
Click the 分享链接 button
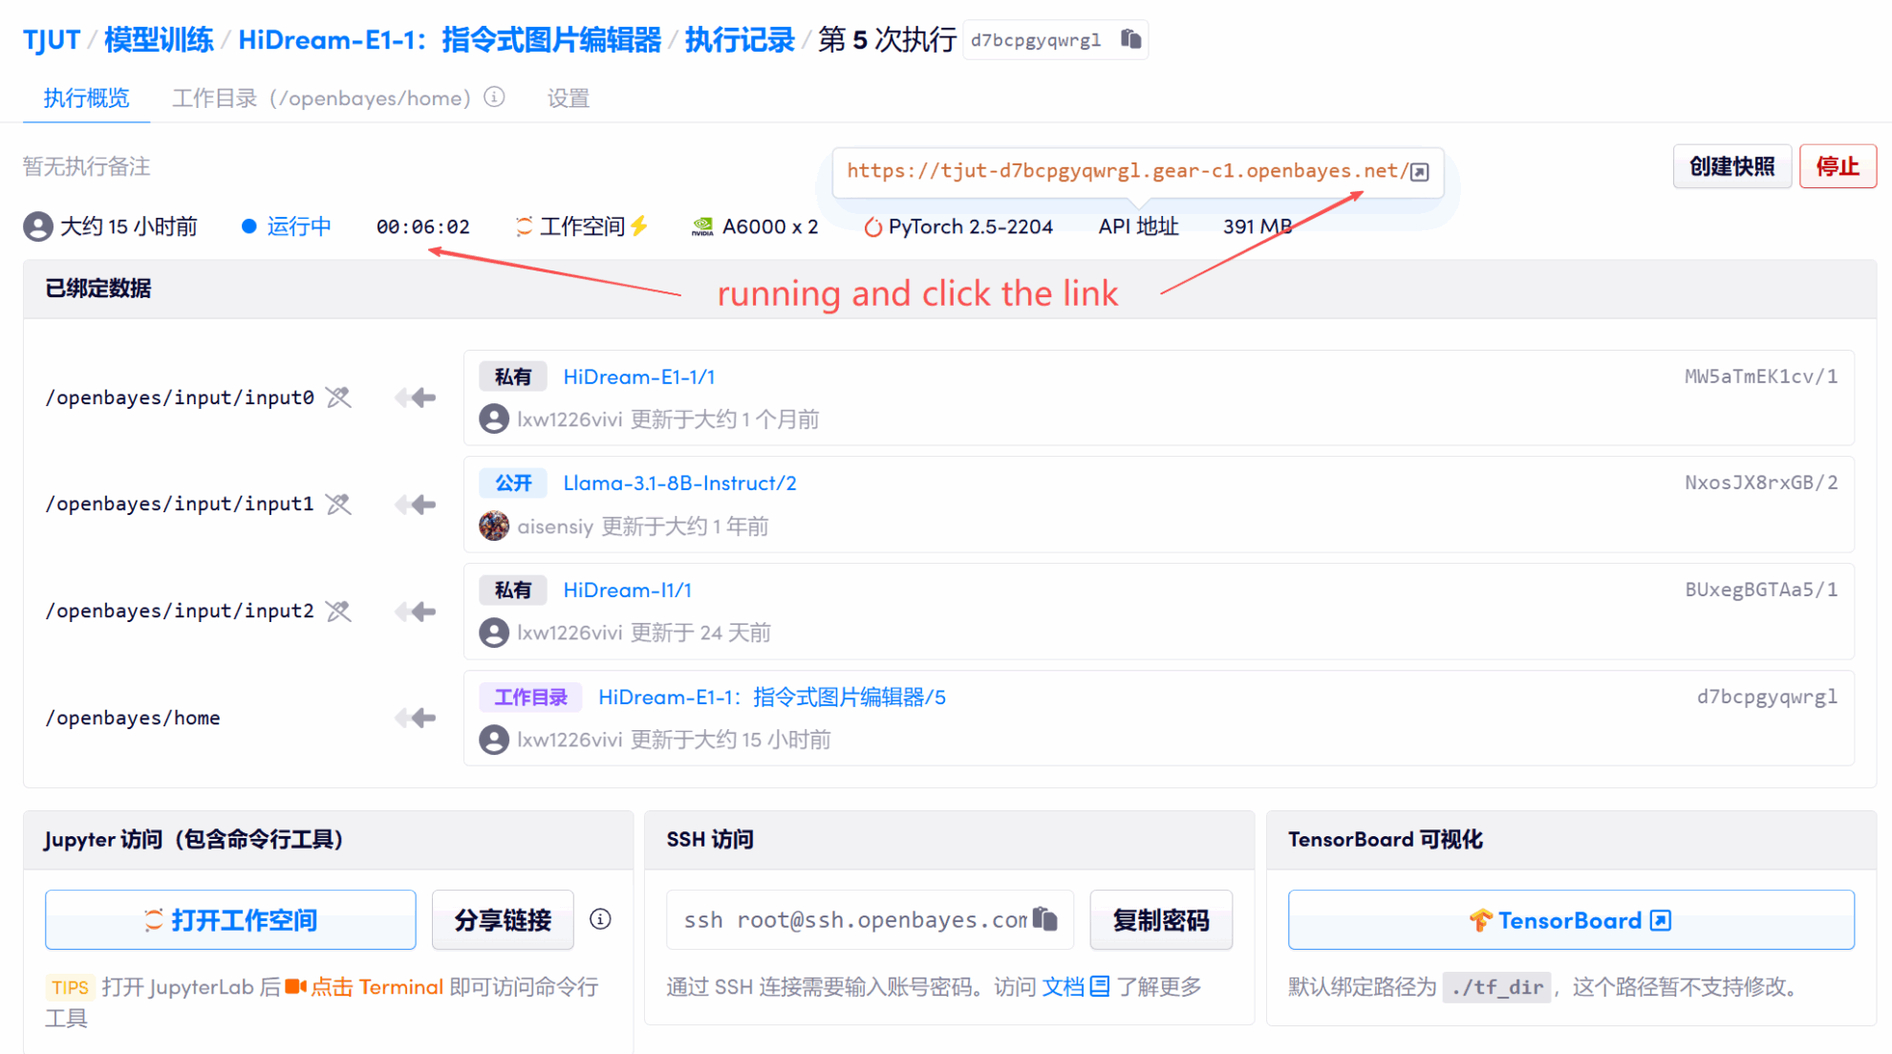tap(503, 919)
